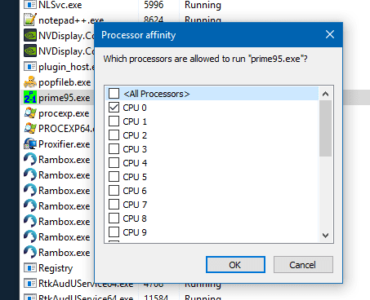
Task: Click the notepad++.exe icon
Action: click(30, 20)
